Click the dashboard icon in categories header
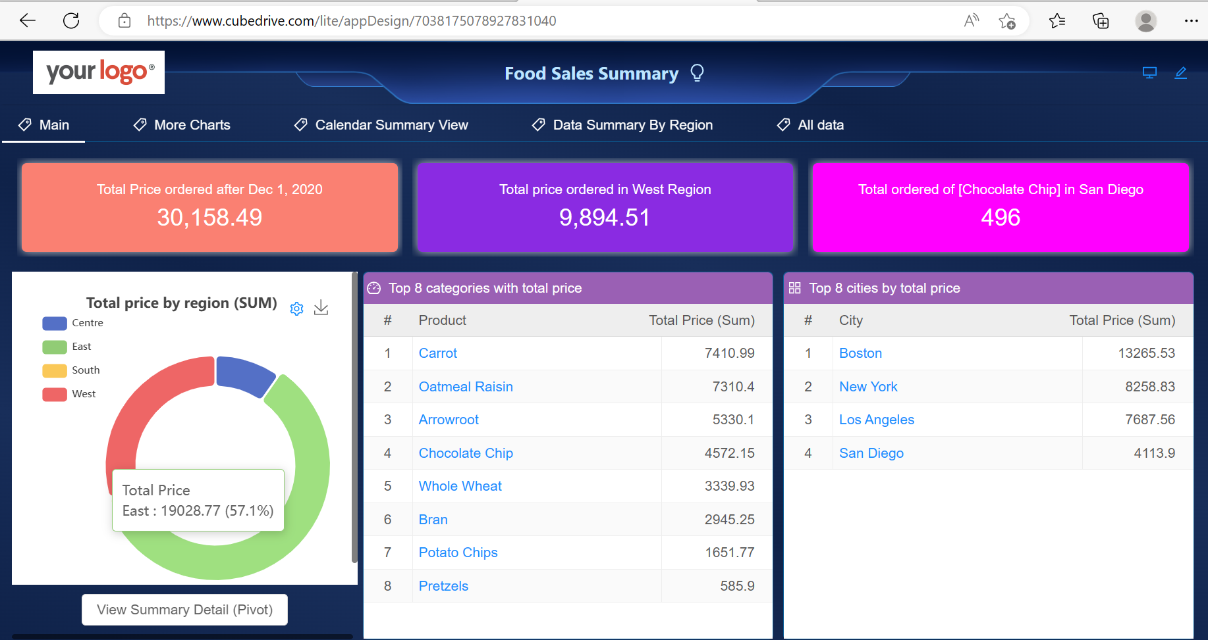Viewport: 1208px width, 640px height. click(x=374, y=288)
